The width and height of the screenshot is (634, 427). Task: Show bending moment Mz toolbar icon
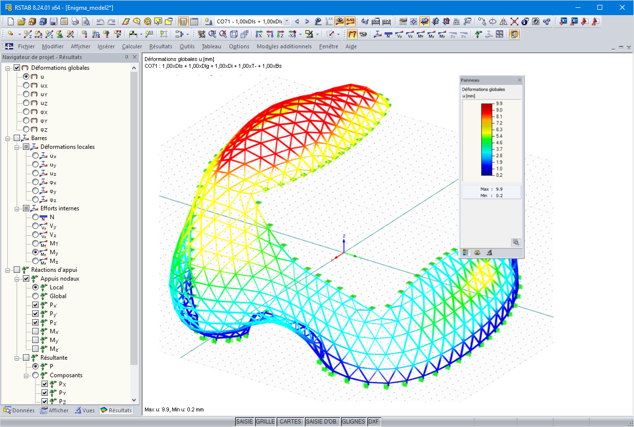click(442, 34)
